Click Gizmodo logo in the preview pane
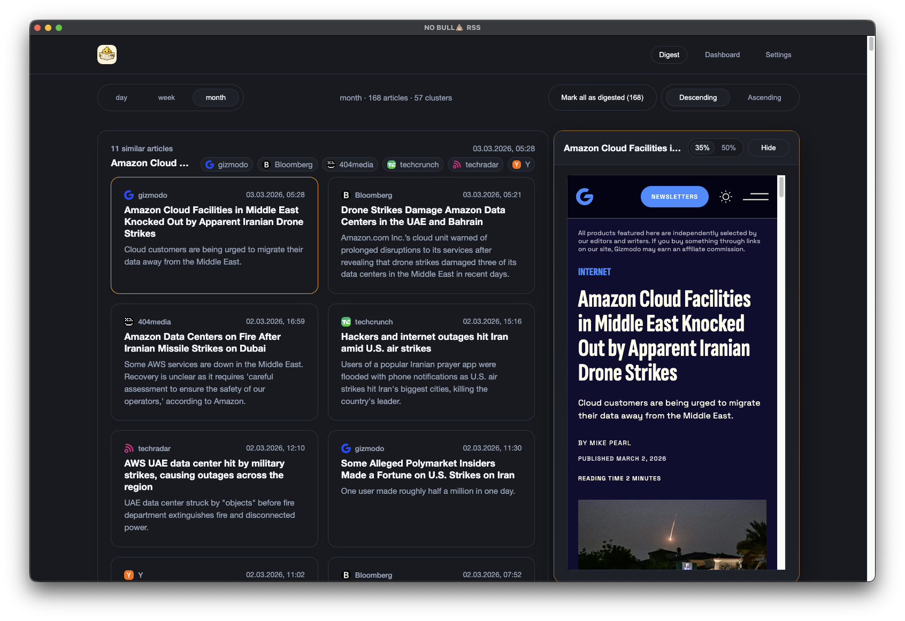Viewport: 905px width, 621px height. 585,197
